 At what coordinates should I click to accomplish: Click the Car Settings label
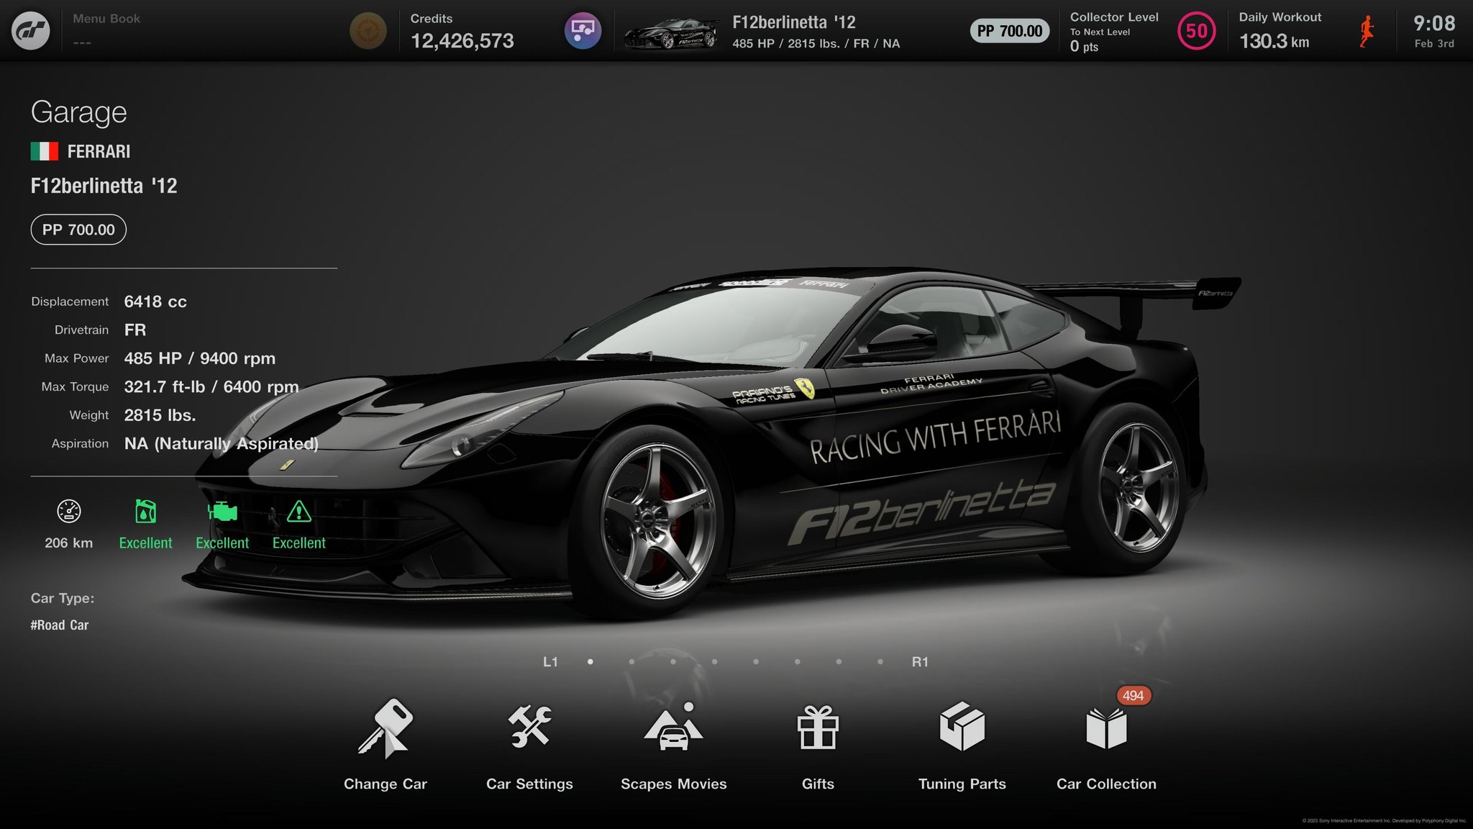(x=530, y=784)
